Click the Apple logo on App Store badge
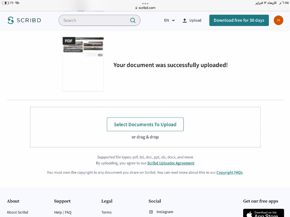290x217 pixels. click(249, 214)
